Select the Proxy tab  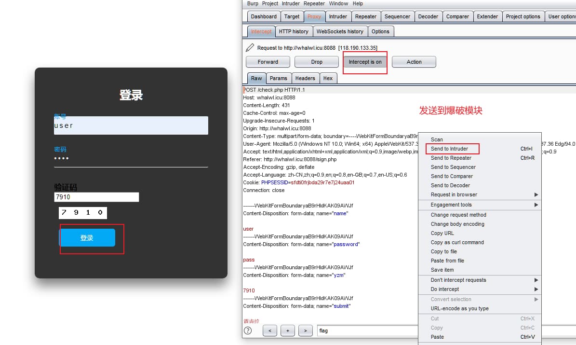(x=314, y=16)
